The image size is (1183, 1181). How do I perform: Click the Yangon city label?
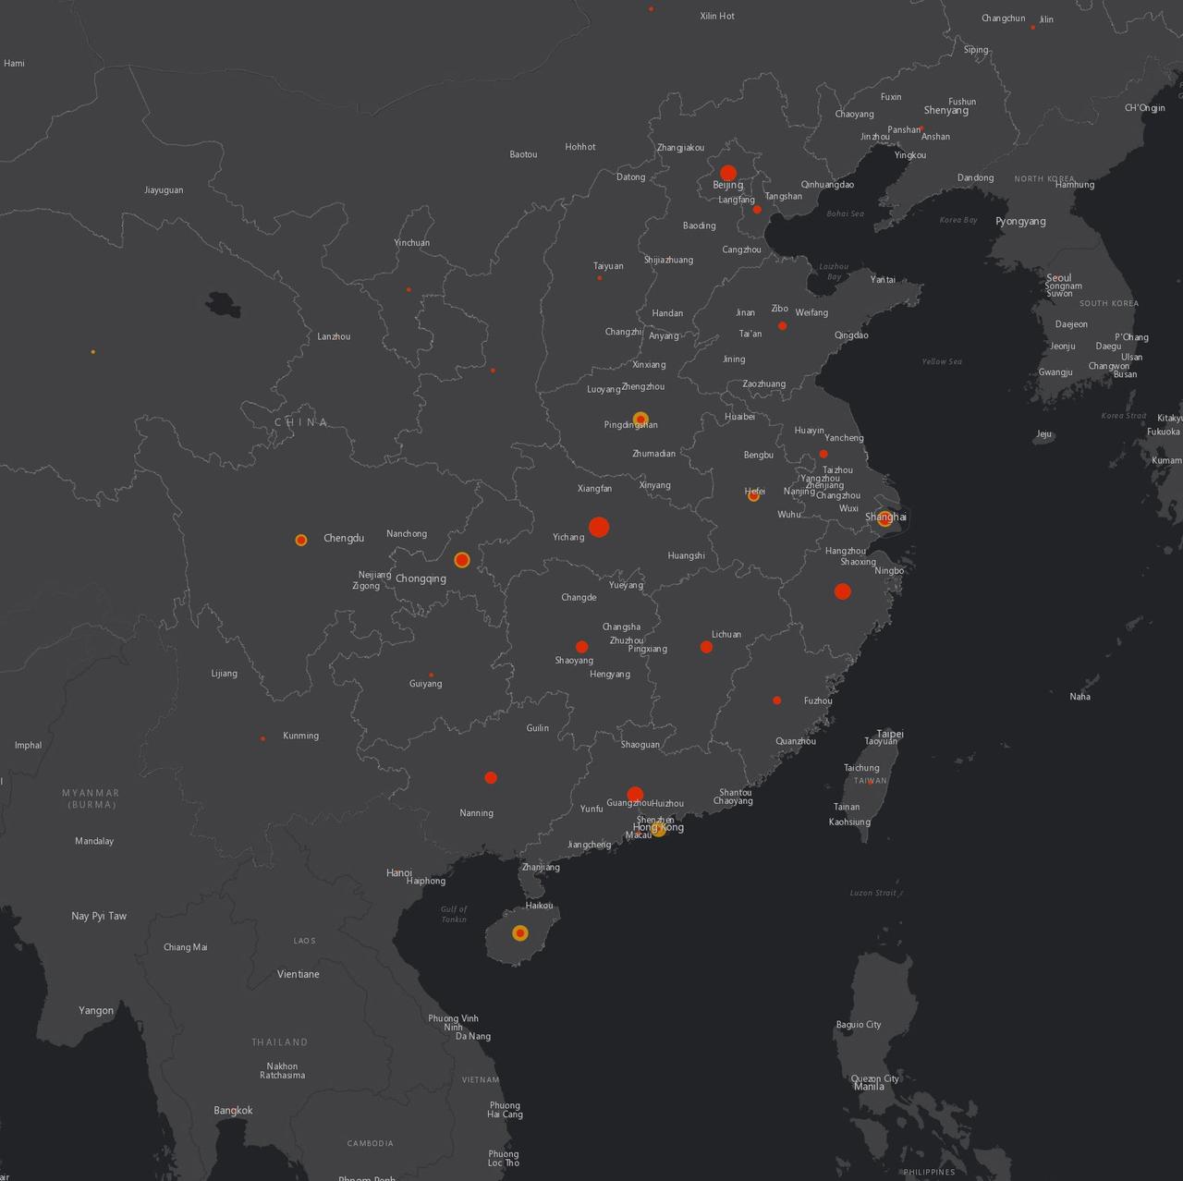click(x=96, y=1011)
